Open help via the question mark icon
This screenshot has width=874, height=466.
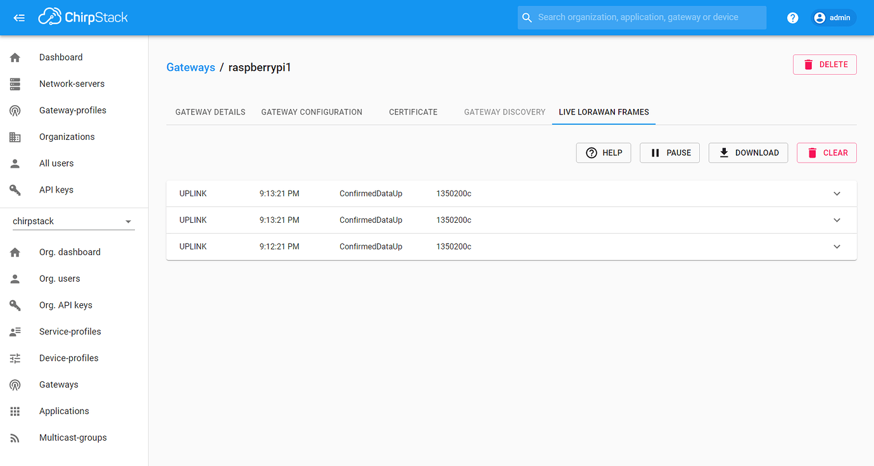[792, 18]
